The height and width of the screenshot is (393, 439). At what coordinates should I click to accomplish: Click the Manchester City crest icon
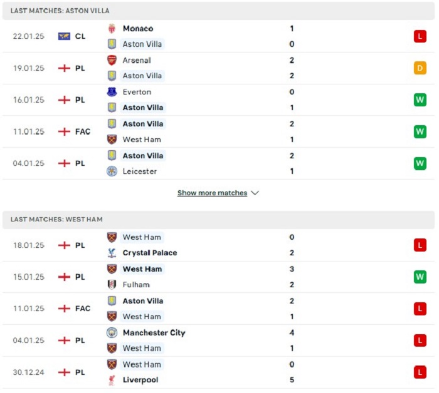click(x=112, y=333)
